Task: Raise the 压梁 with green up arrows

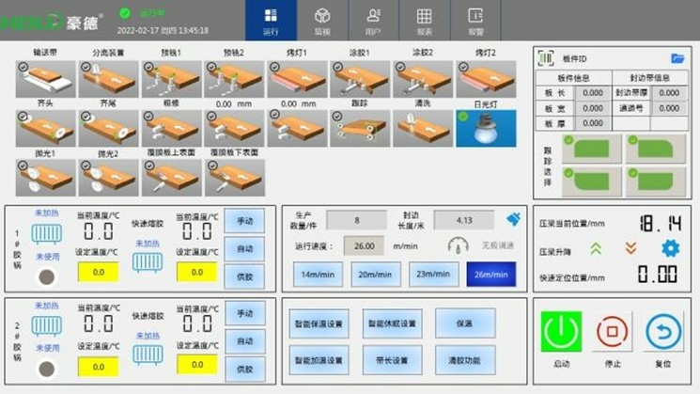Action: point(596,249)
